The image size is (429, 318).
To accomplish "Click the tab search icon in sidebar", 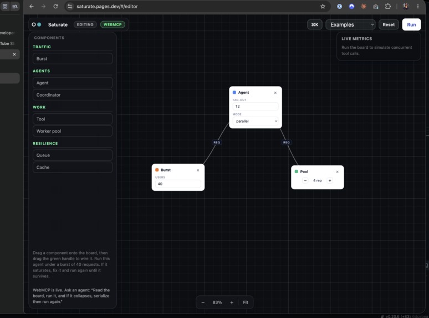I will [15, 6].
